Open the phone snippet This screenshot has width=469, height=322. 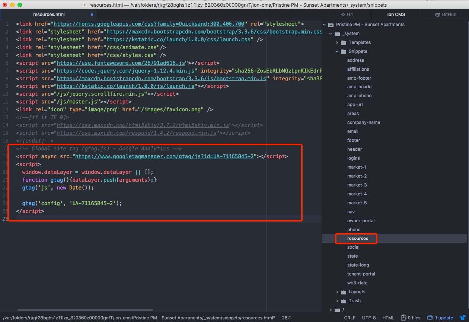pos(354,230)
